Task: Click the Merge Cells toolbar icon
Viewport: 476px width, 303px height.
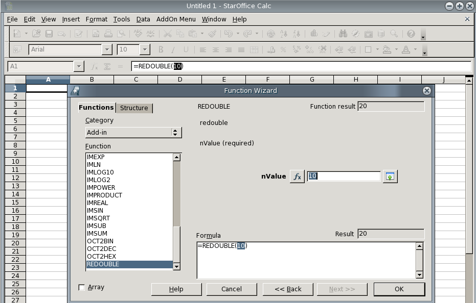Action: [x=254, y=49]
